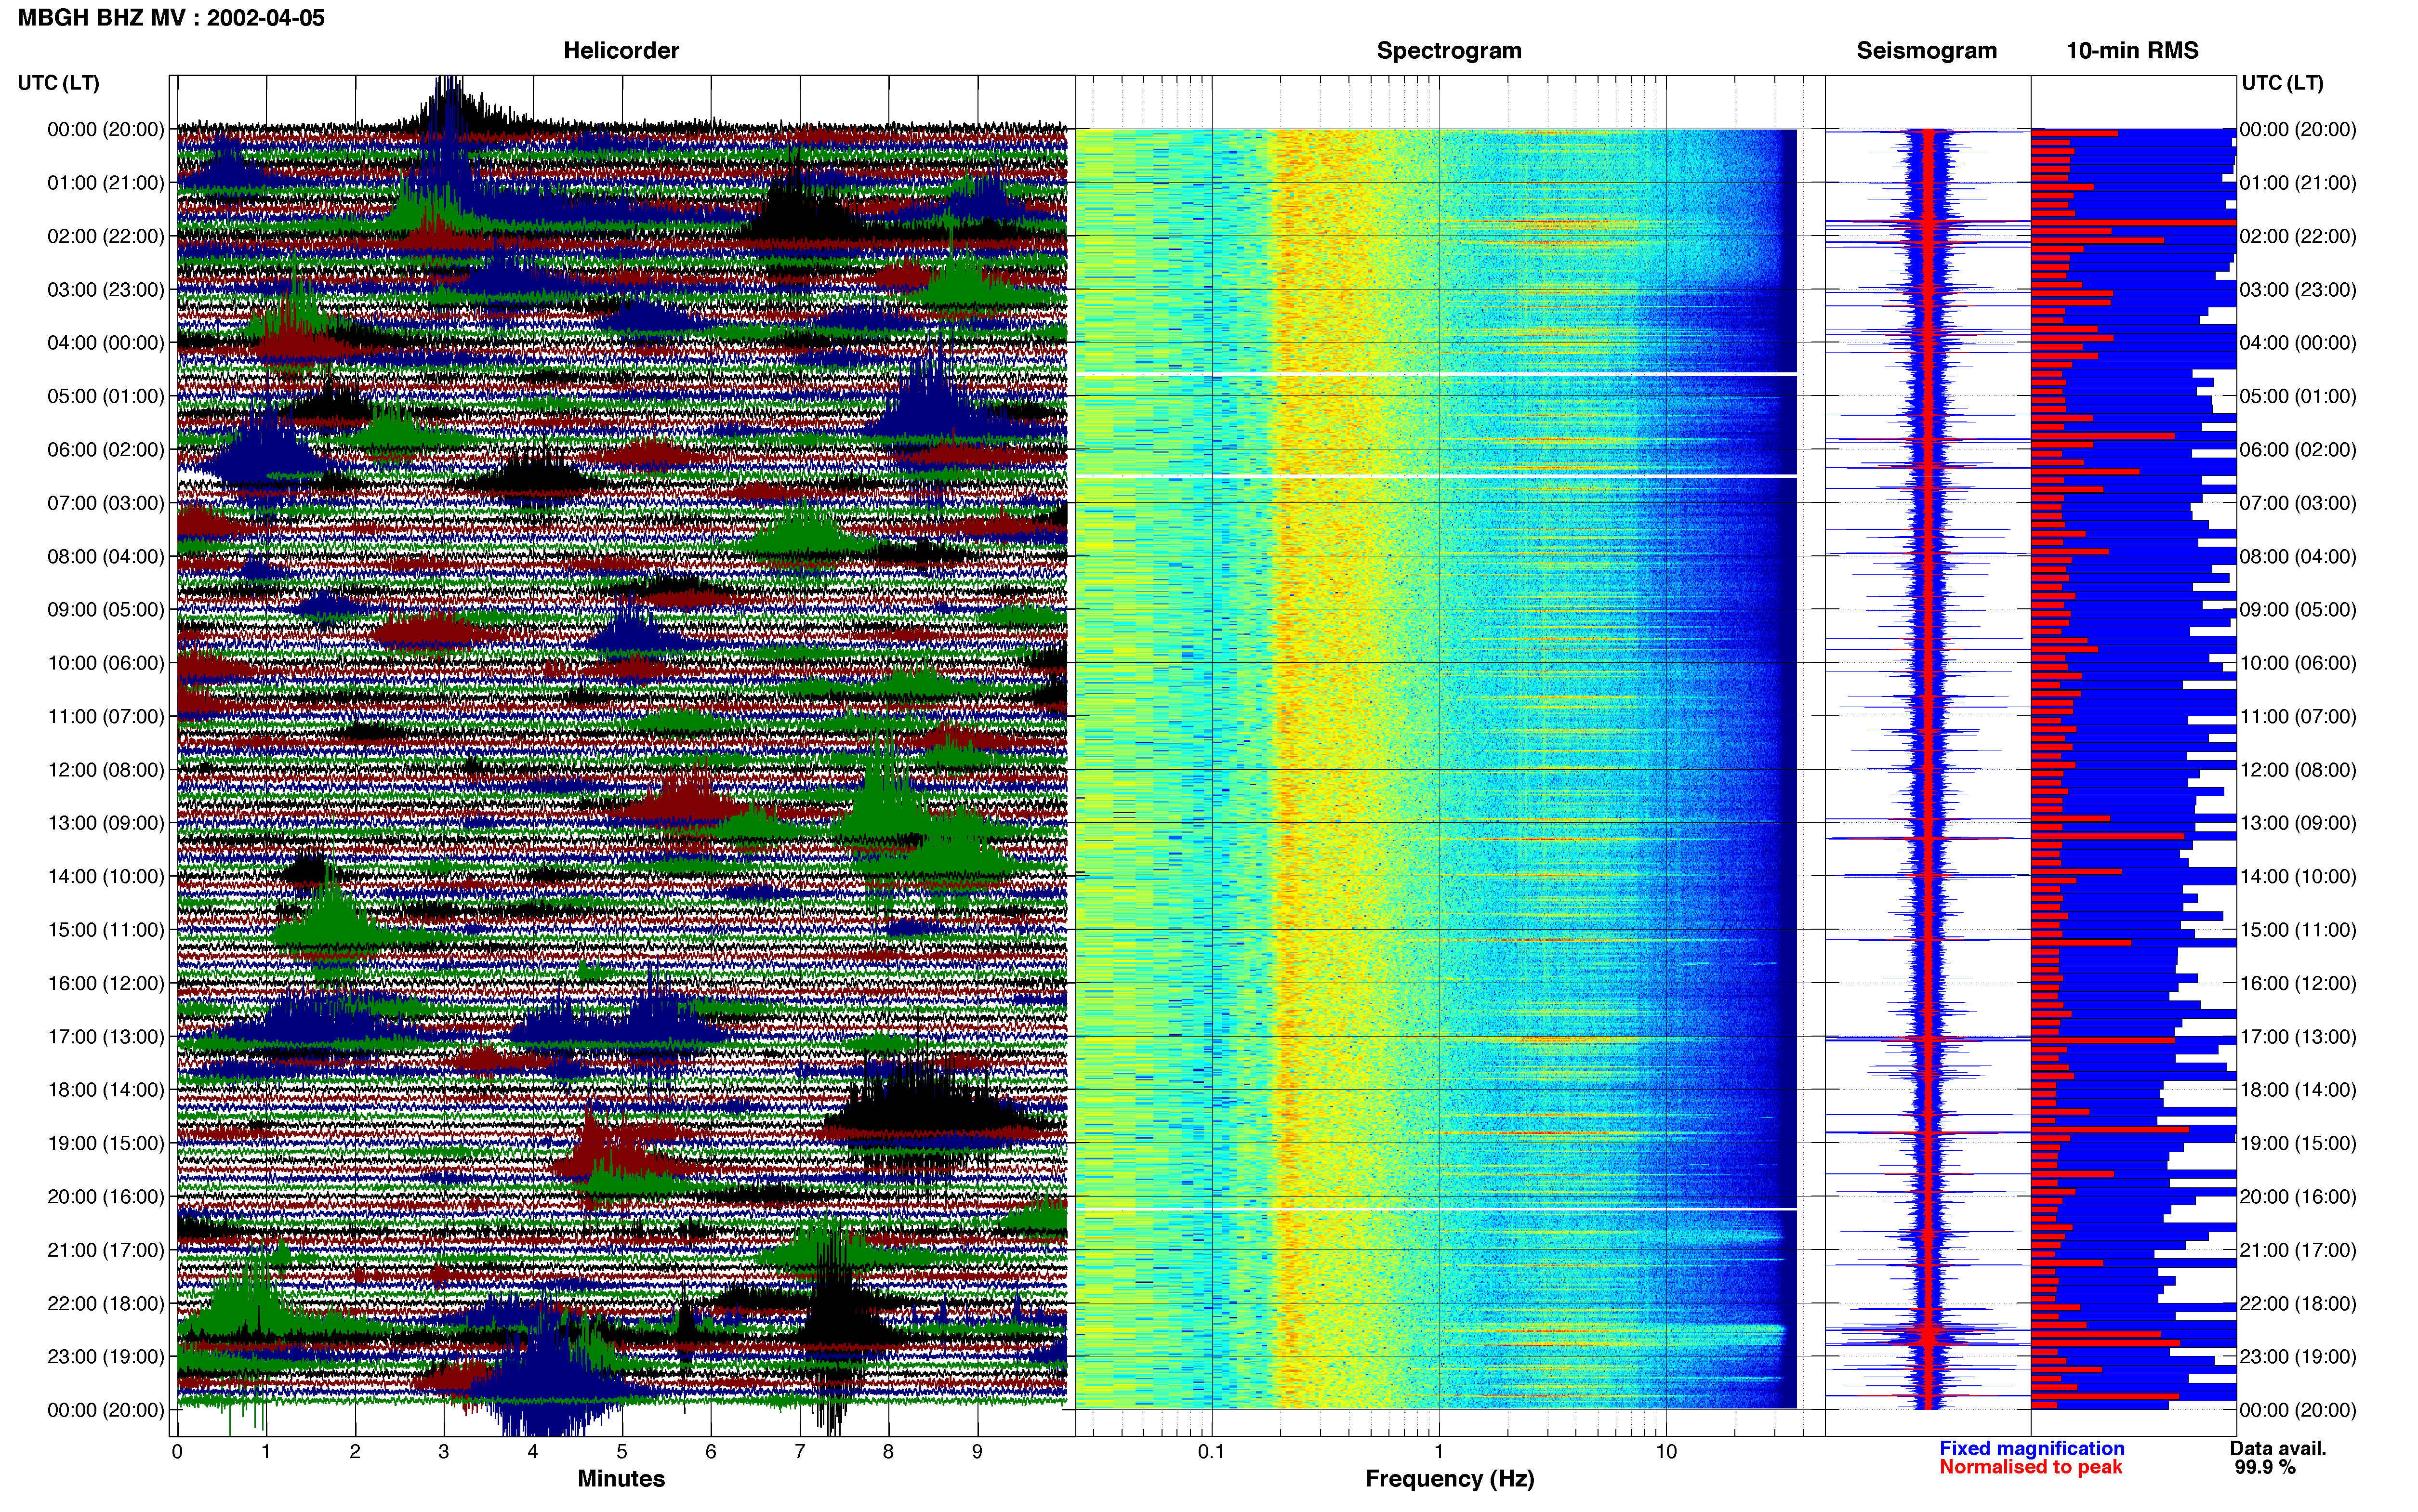
Task: Click the left '19:00 (15:00)' time label
Action: (x=106, y=1143)
